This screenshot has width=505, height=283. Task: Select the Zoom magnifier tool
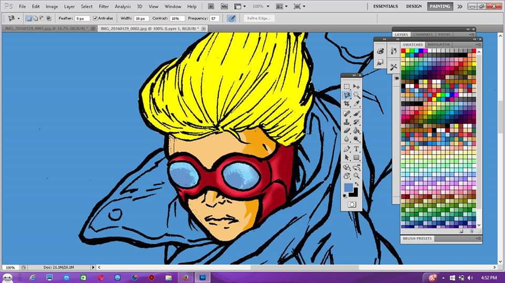[x=356, y=176]
